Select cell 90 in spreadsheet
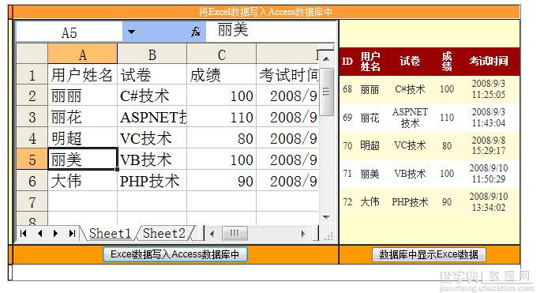 [x=221, y=181]
